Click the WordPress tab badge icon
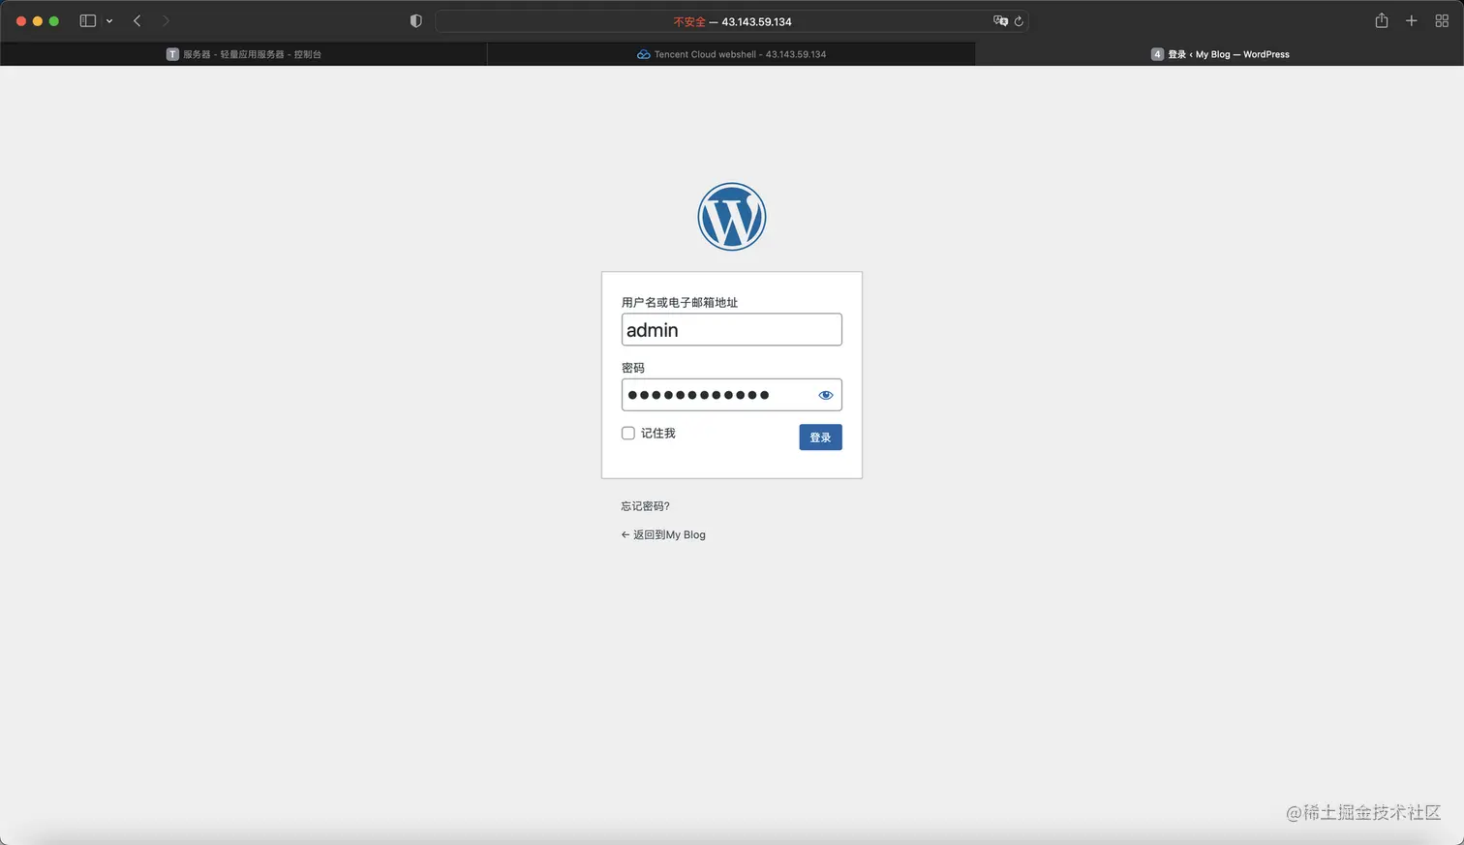This screenshot has width=1464, height=845. (1157, 54)
